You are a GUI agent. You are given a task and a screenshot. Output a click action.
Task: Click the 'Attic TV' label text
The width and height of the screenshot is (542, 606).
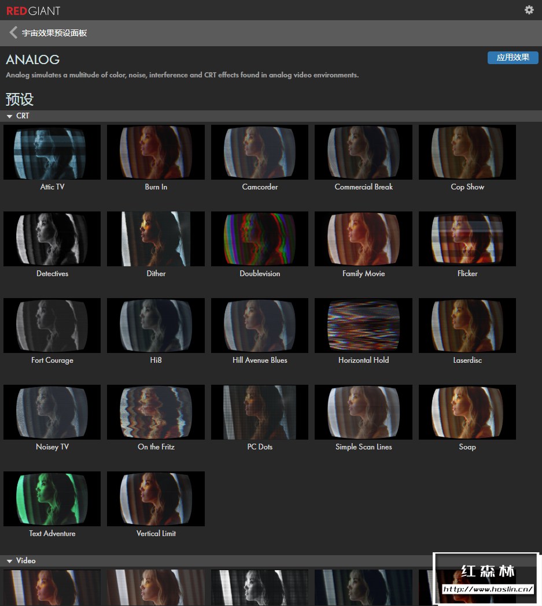52,187
